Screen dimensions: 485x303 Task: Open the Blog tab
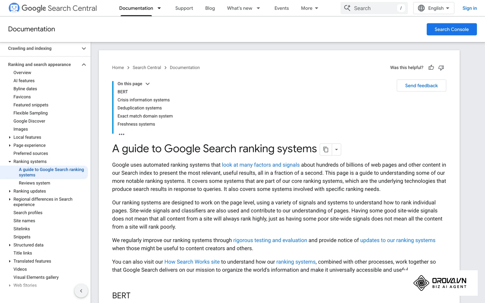tap(210, 8)
